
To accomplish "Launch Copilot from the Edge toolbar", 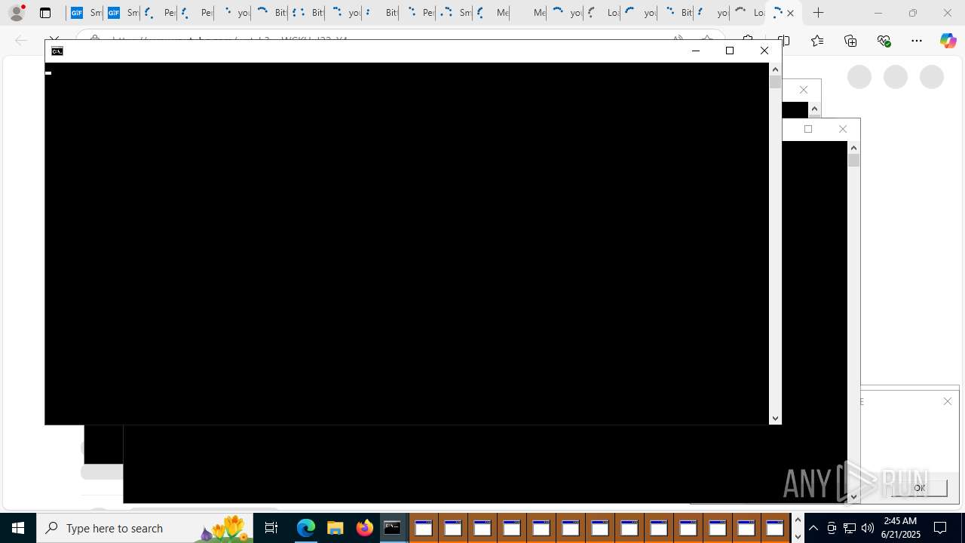I will (x=948, y=41).
